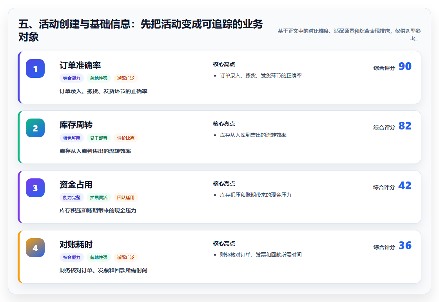Click the 特色鲜明 tag
This screenshot has width=439, height=302.
click(x=72, y=138)
